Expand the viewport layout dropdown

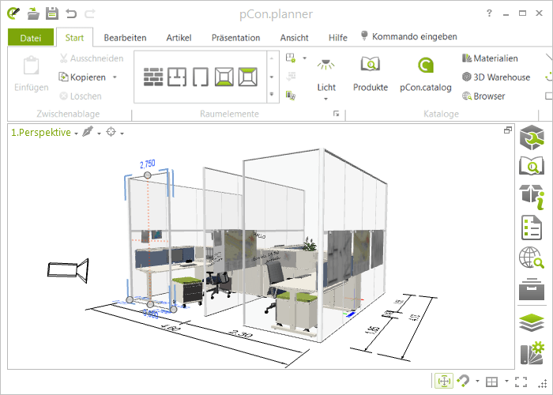[x=506, y=382]
